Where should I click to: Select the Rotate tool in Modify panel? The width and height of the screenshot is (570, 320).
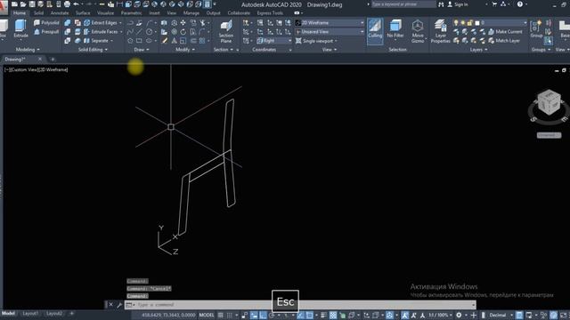point(183,32)
